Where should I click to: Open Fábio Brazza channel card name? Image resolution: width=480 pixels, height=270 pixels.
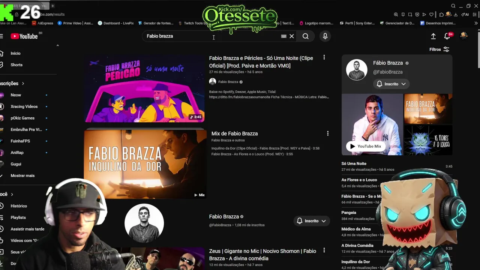coord(388,63)
